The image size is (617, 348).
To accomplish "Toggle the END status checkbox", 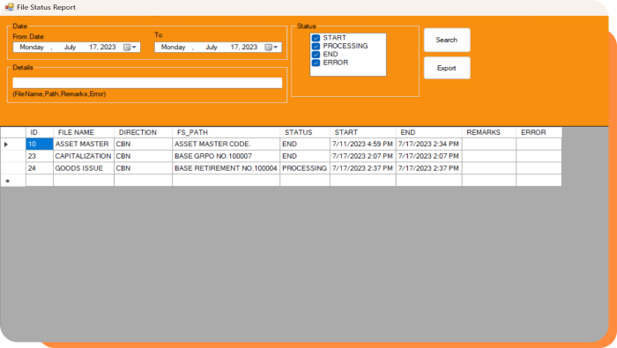I will pyautogui.click(x=316, y=55).
